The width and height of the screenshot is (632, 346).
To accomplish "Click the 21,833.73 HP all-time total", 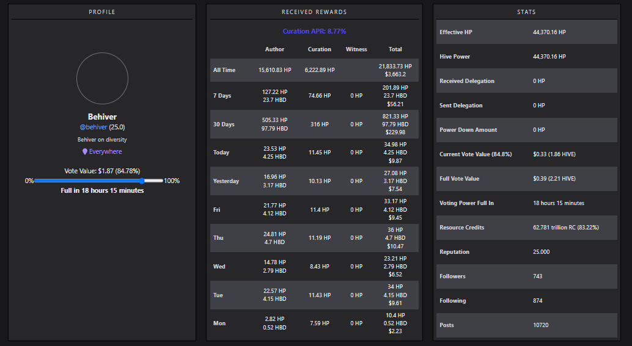I will [395, 67].
